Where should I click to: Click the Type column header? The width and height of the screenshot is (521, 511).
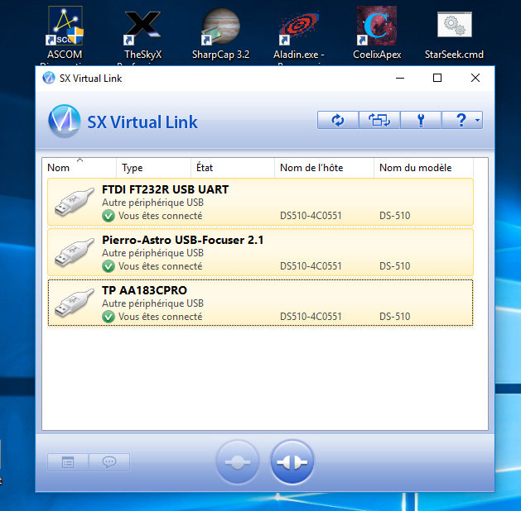click(x=153, y=168)
